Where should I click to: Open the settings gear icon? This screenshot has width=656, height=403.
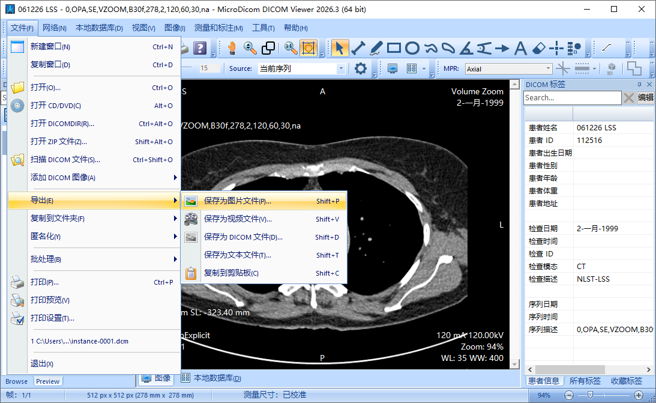tap(360, 68)
